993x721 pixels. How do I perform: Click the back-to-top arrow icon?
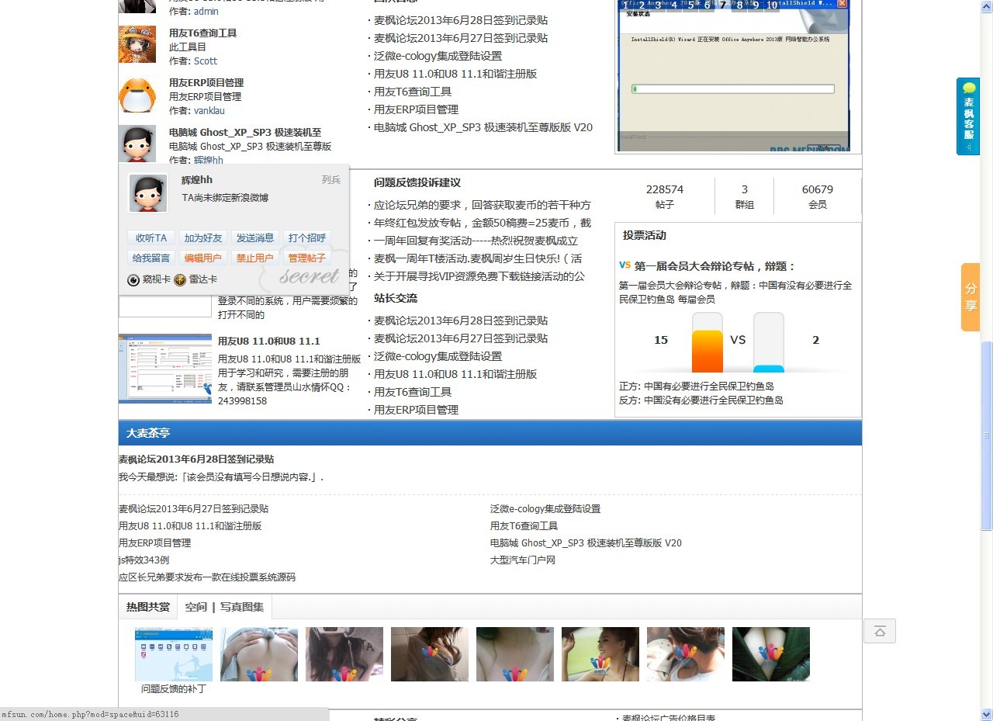point(880,631)
